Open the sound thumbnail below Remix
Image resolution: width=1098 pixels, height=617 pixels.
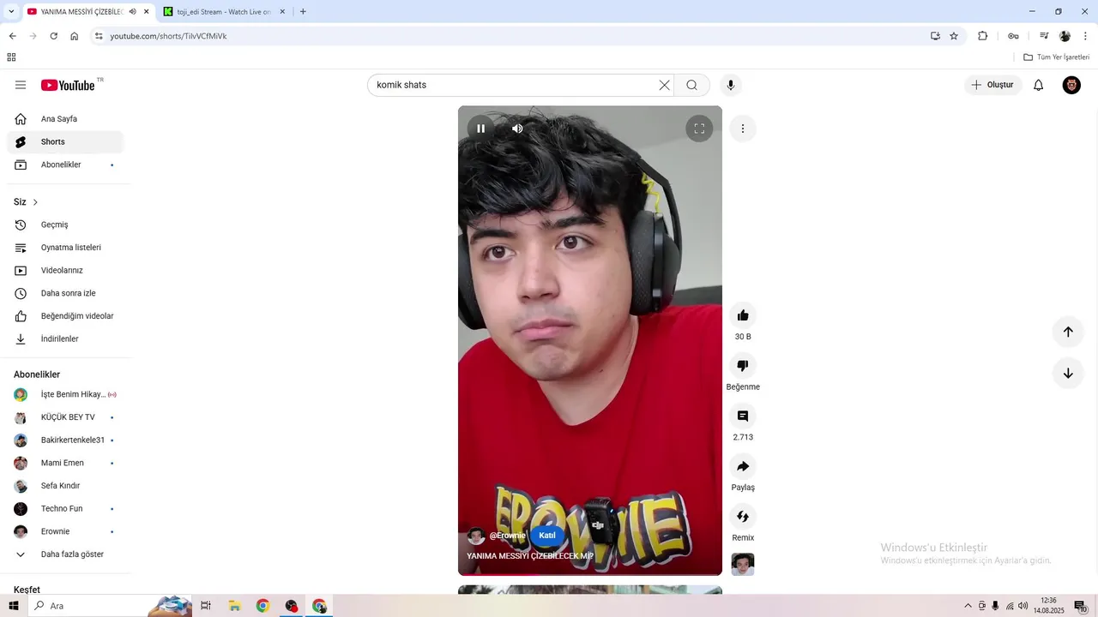[743, 565]
